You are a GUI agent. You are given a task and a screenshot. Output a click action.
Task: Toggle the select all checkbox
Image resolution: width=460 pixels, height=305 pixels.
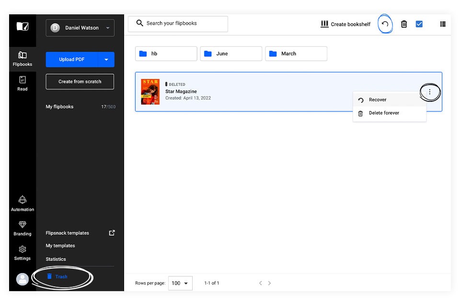[419, 24]
